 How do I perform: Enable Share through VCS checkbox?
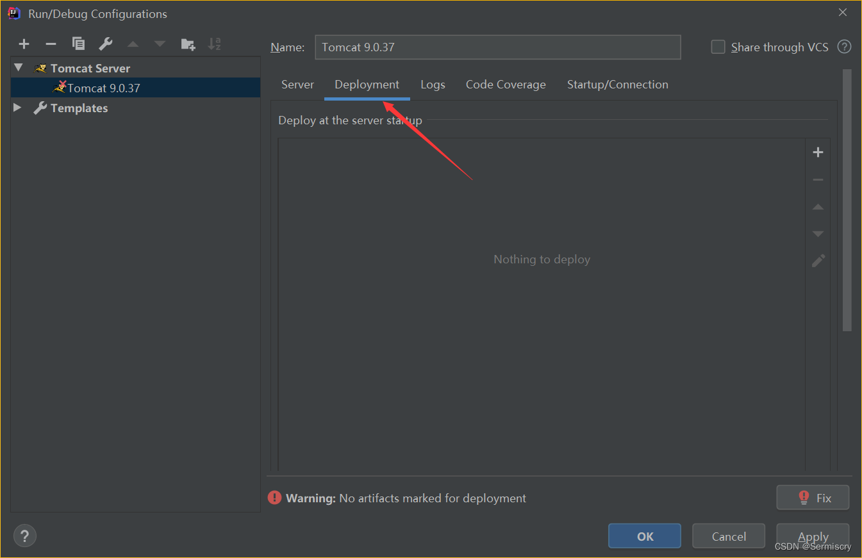pyautogui.click(x=718, y=47)
